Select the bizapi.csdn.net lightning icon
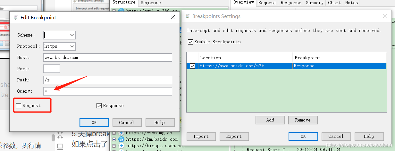This screenshot has width=395, height=151. coord(121,146)
